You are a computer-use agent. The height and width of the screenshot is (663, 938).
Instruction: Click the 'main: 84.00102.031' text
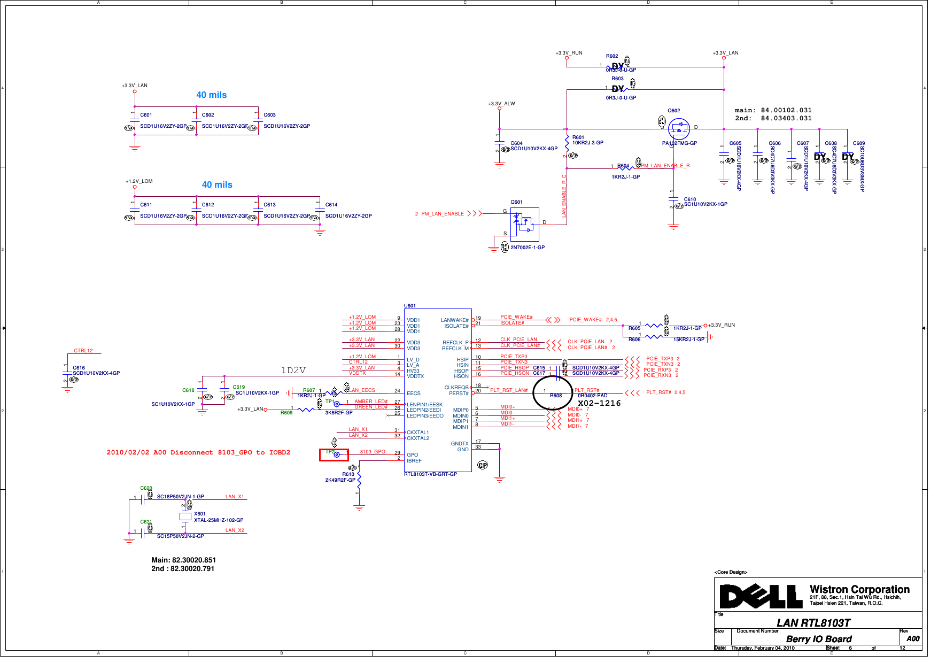[x=773, y=110]
